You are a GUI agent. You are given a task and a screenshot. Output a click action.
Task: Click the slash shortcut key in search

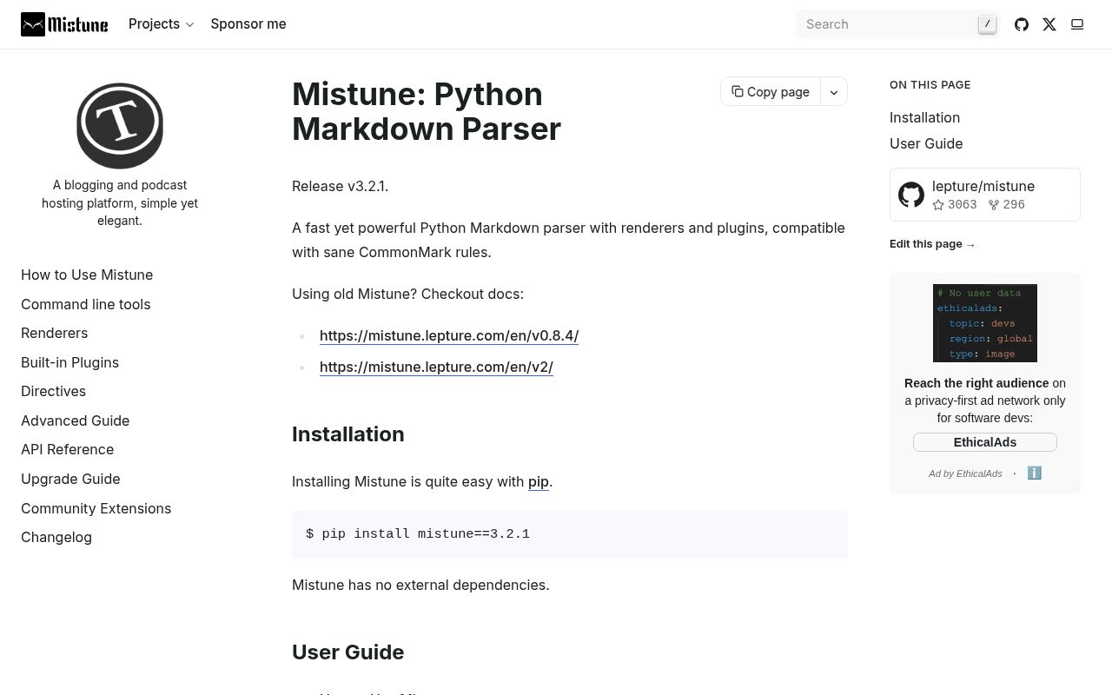tap(987, 24)
